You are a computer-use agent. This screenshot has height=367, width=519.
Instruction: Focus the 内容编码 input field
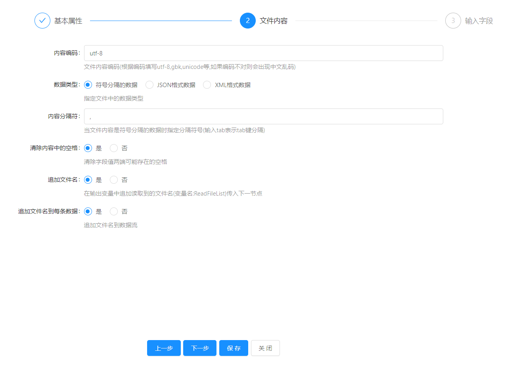[x=263, y=53]
